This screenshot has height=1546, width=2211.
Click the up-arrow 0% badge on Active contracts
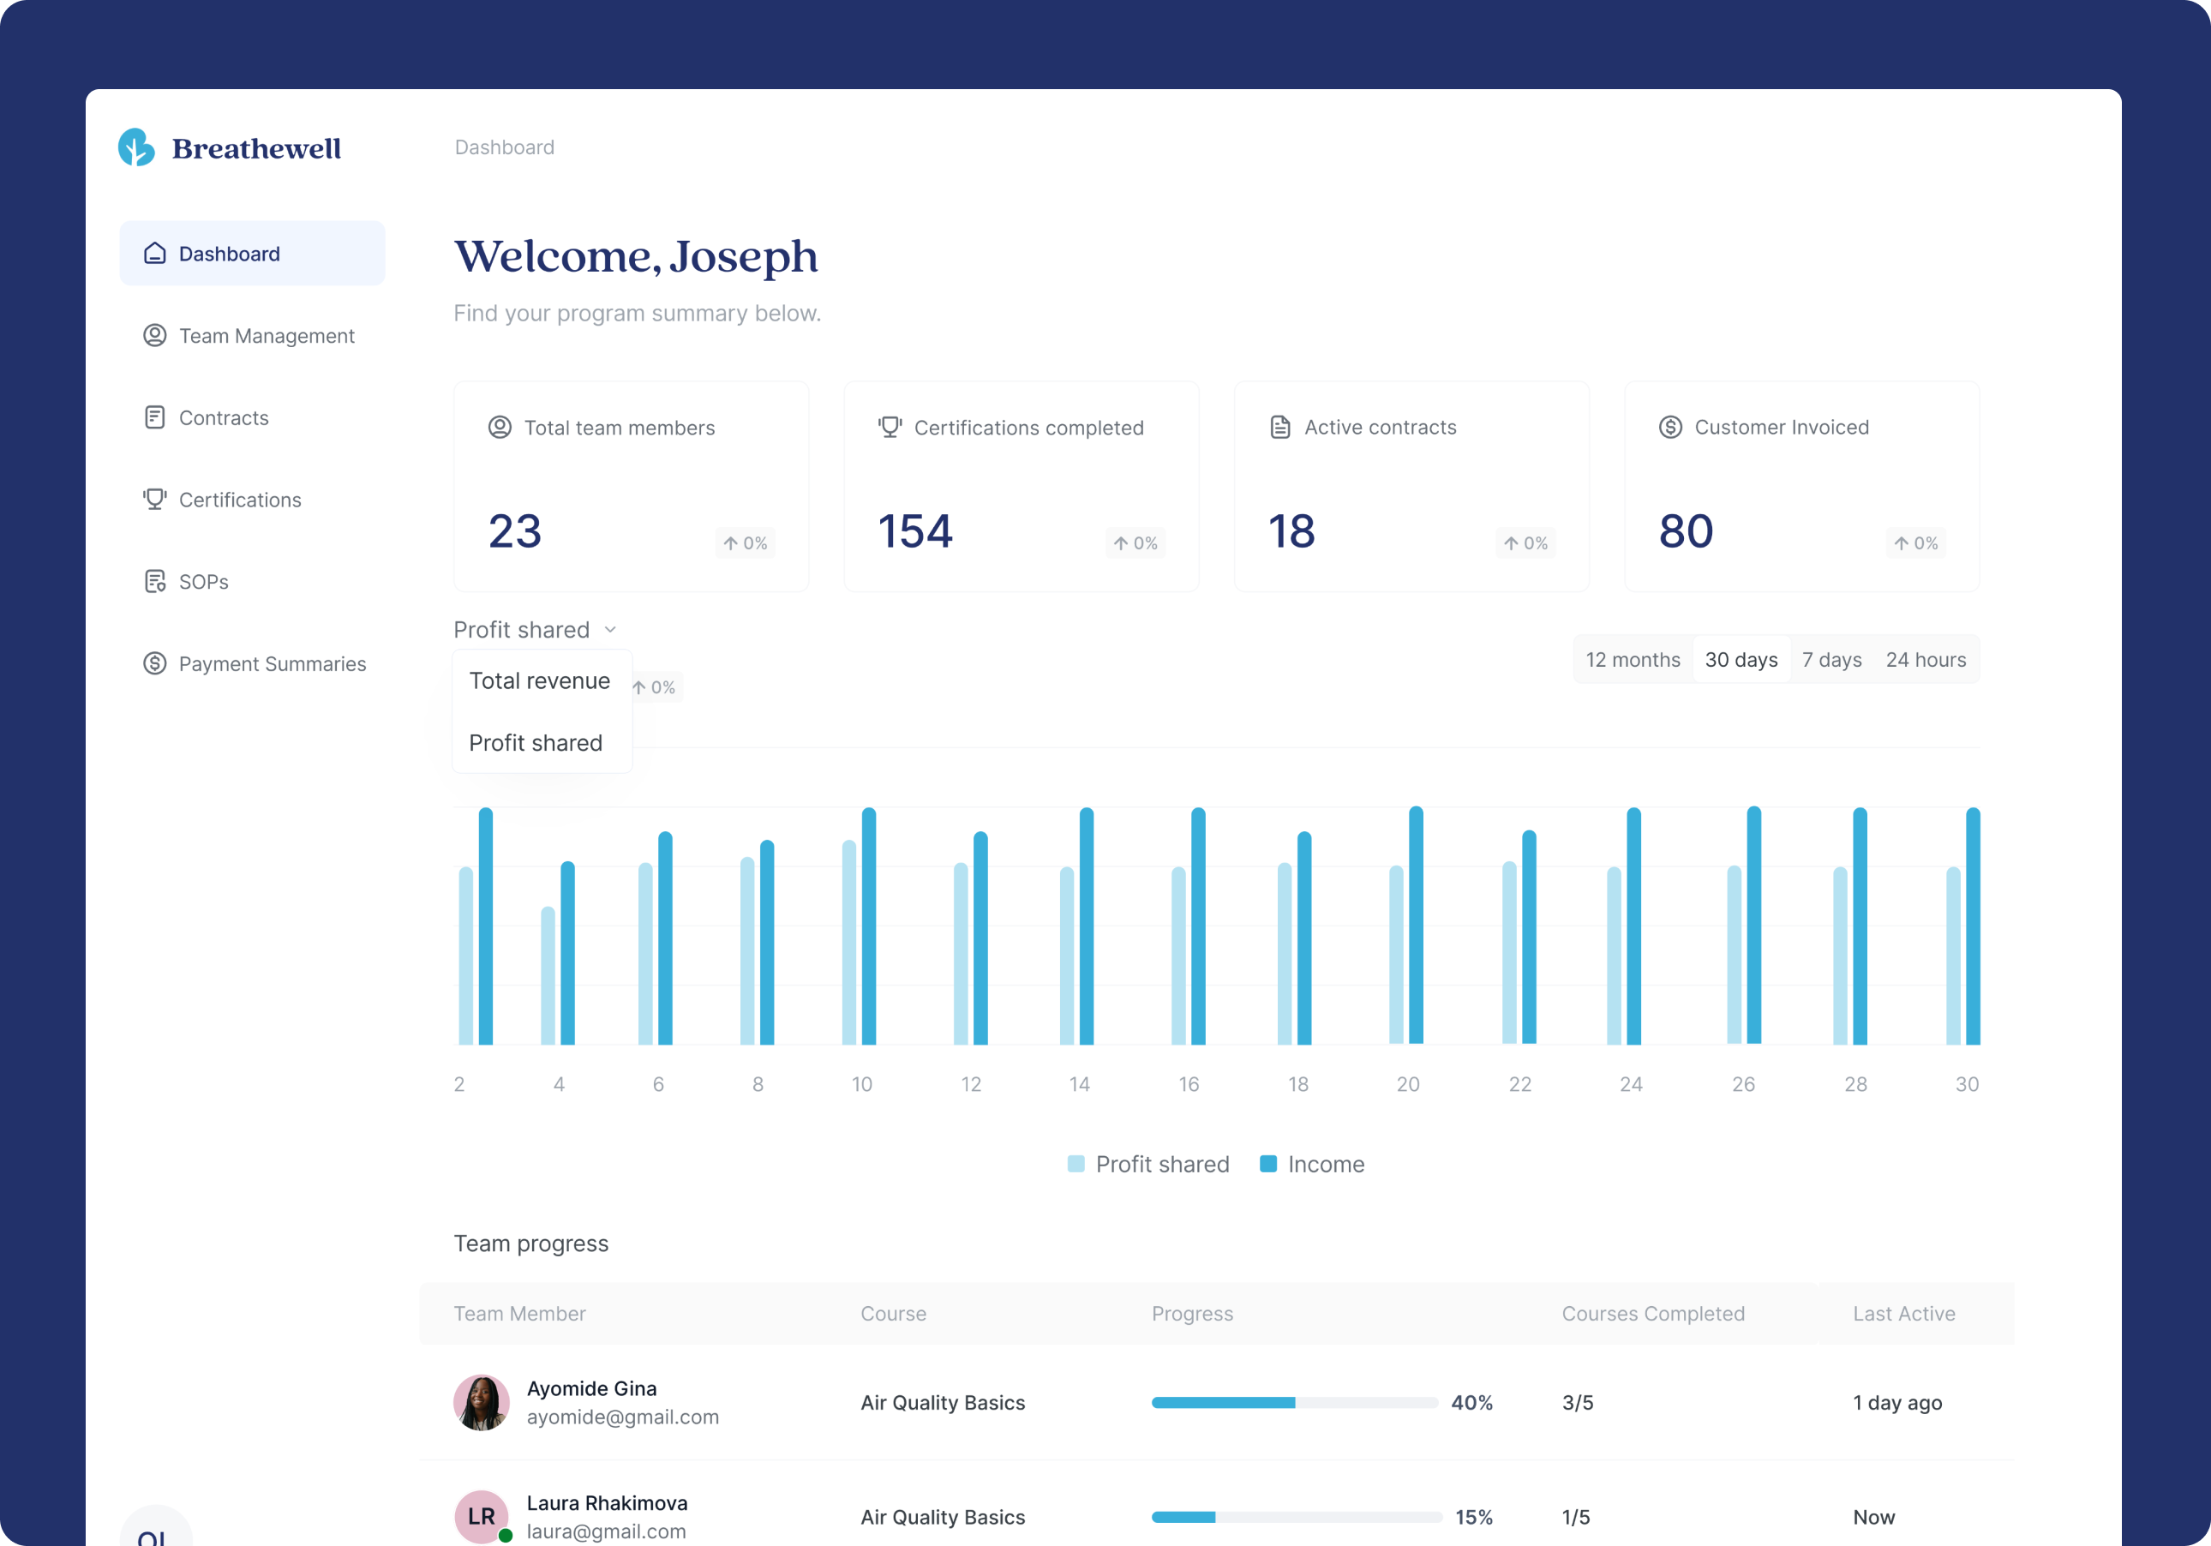tap(1525, 543)
